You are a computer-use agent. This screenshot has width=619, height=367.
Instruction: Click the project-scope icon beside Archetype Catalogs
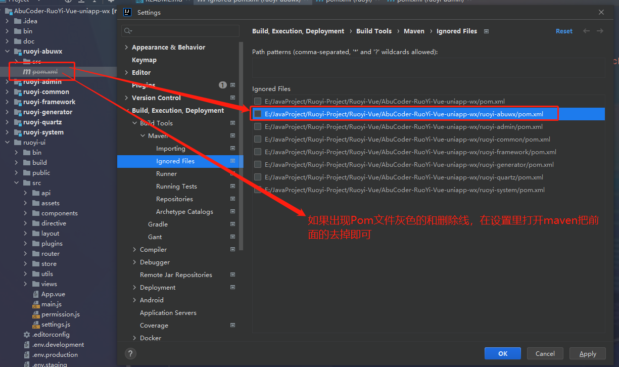click(x=233, y=211)
